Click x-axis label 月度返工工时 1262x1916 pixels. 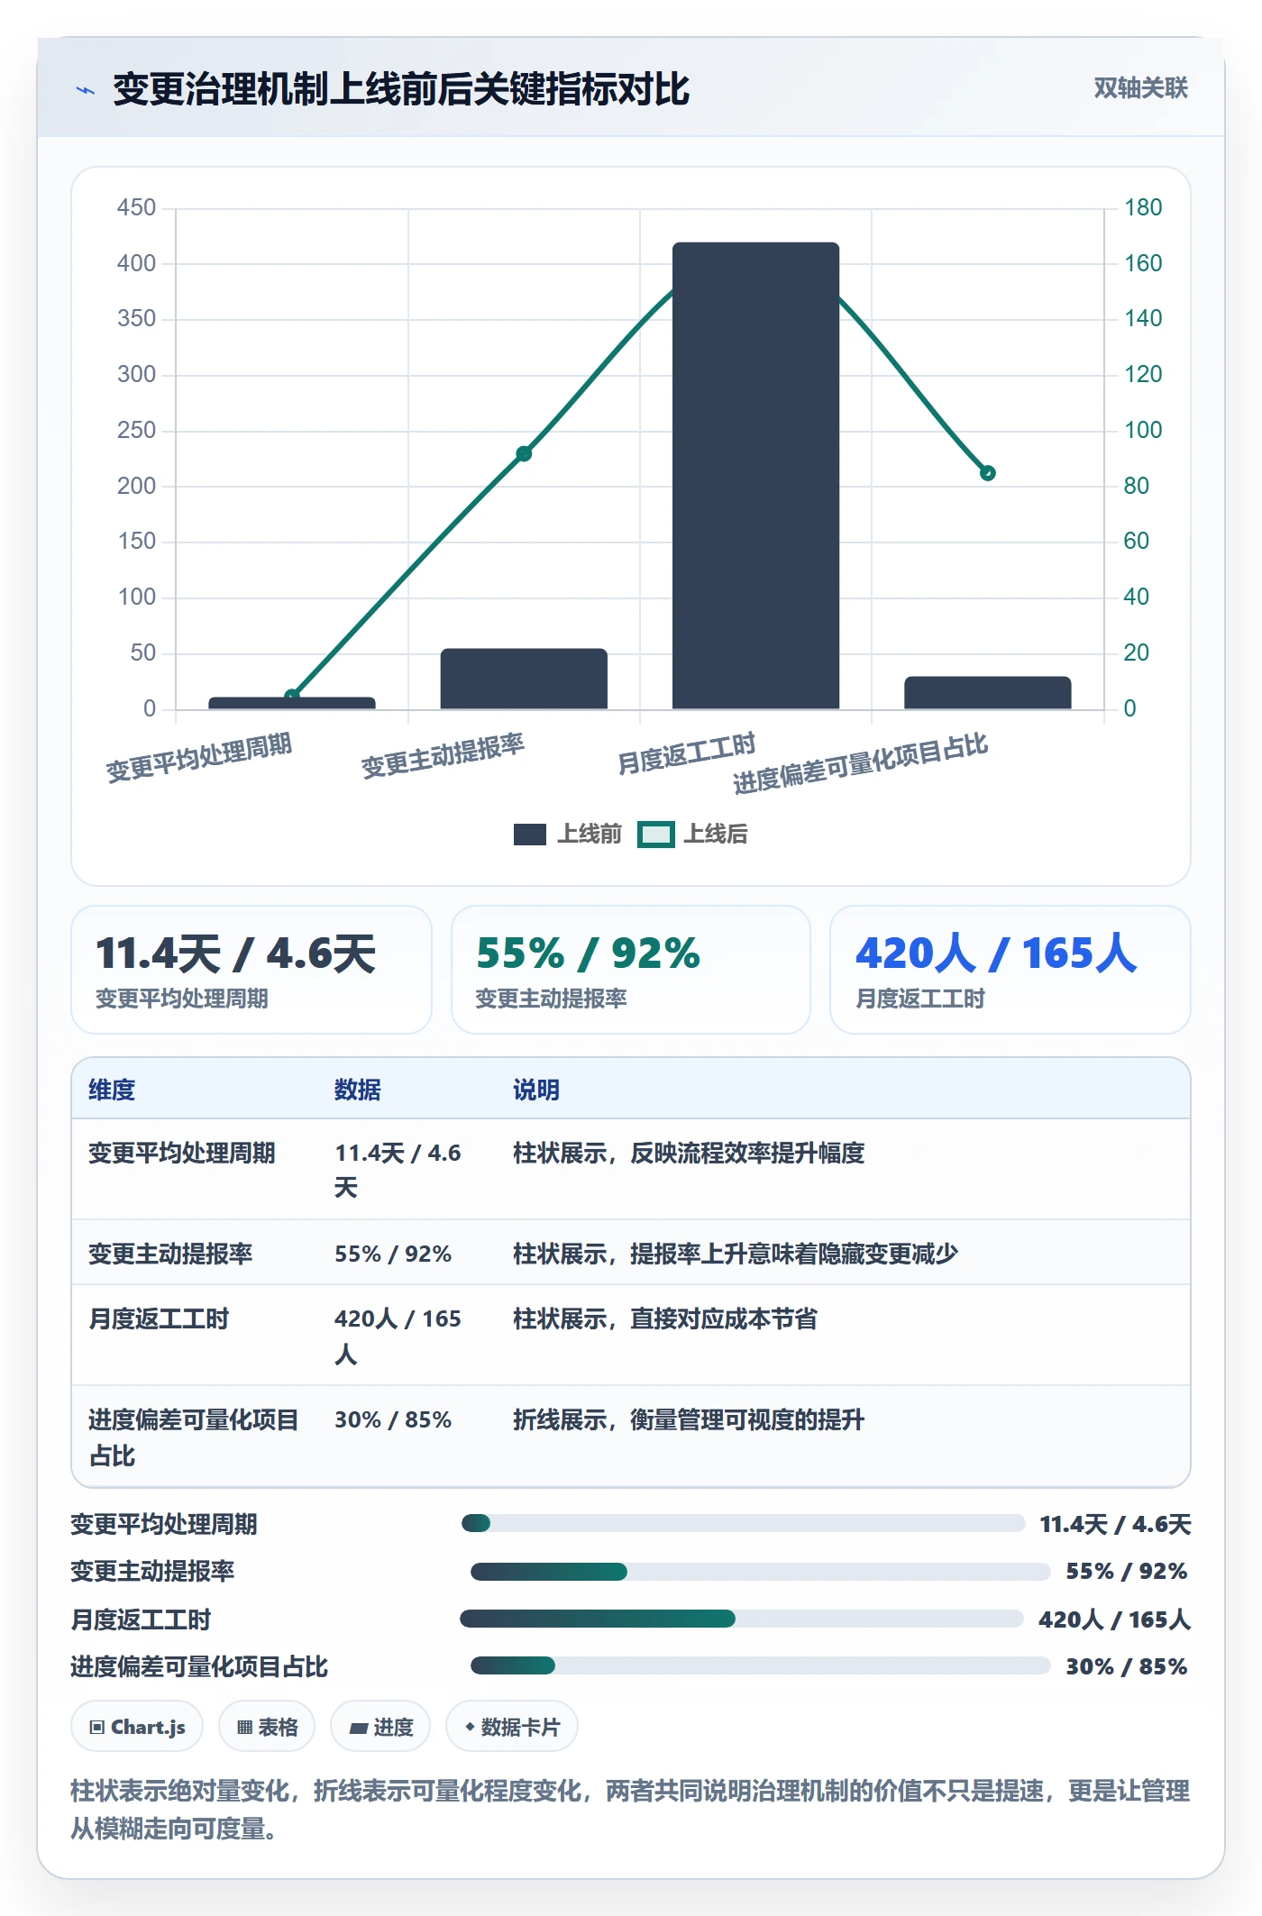(687, 753)
